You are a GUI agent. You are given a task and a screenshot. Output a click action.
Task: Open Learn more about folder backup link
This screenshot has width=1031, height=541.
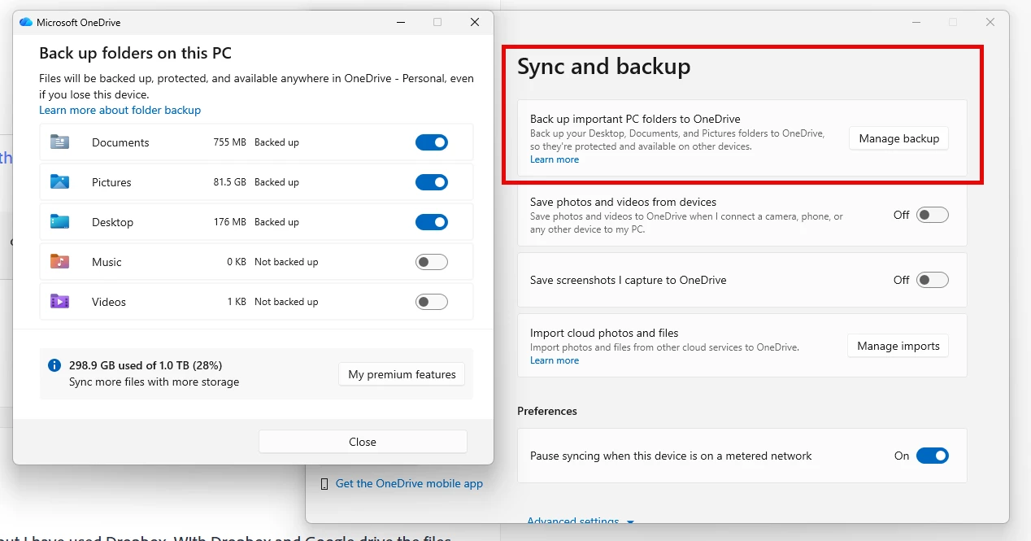(x=120, y=110)
